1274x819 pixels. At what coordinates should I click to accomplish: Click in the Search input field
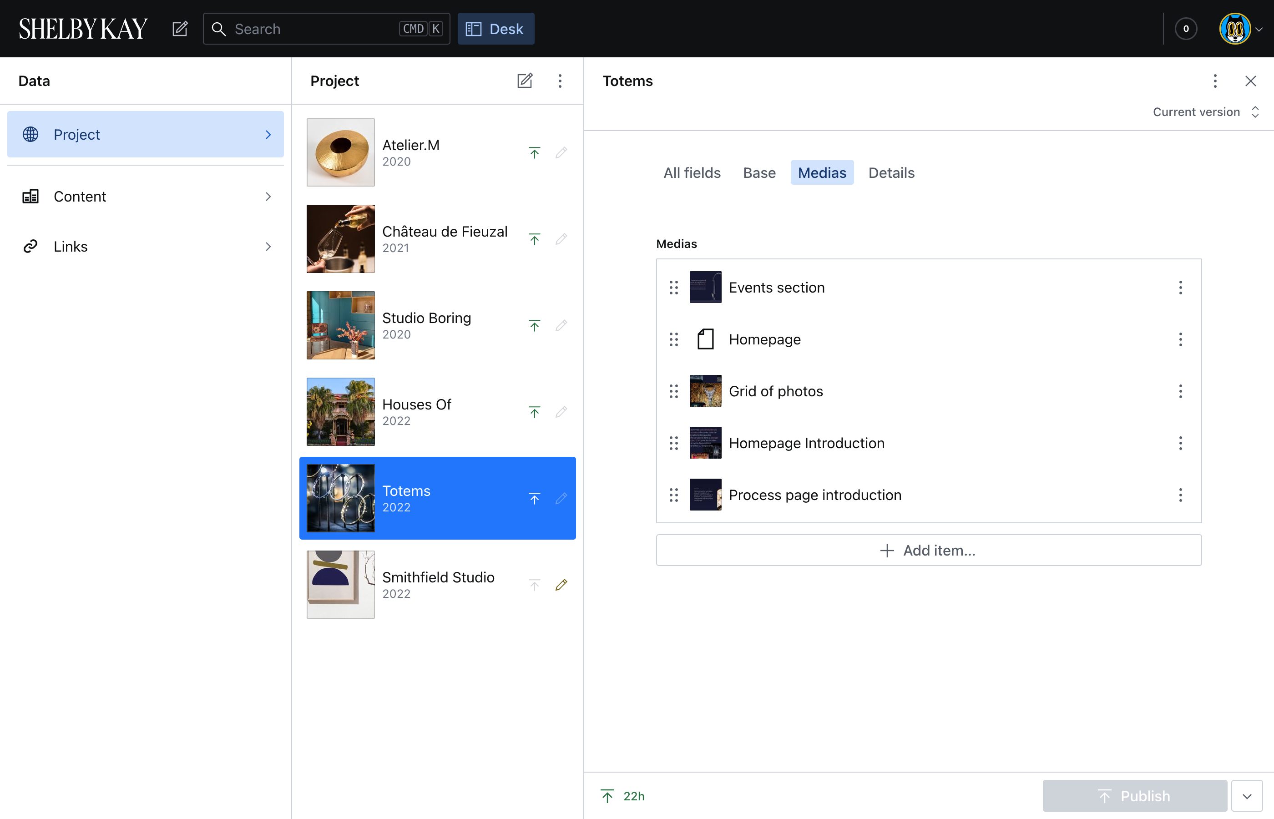pyautogui.click(x=313, y=29)
